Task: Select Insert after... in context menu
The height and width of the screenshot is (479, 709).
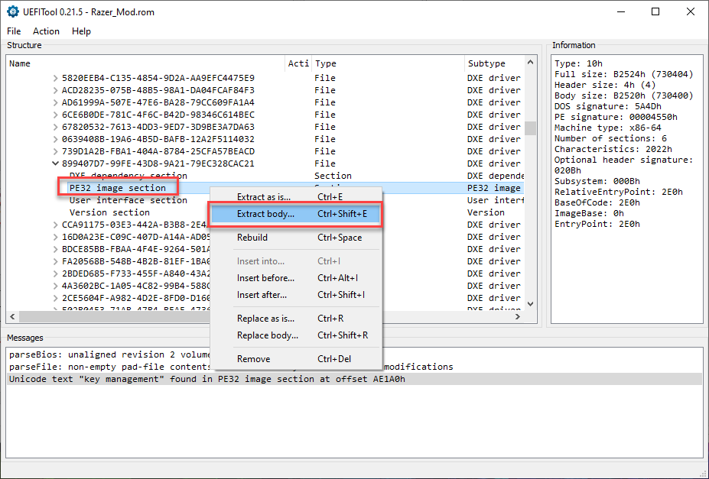Action: [x=296, y=295]
